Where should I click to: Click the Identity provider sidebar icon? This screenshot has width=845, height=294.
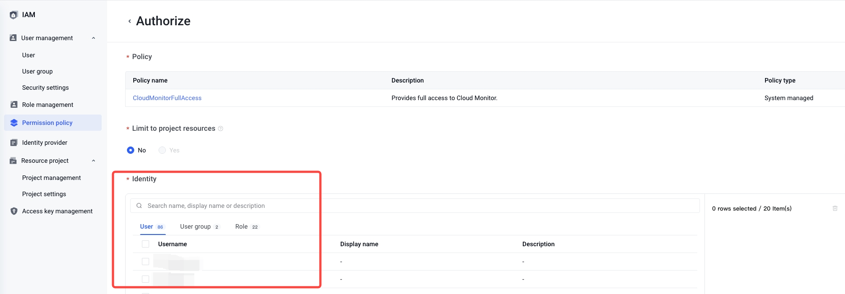point(14,142)
